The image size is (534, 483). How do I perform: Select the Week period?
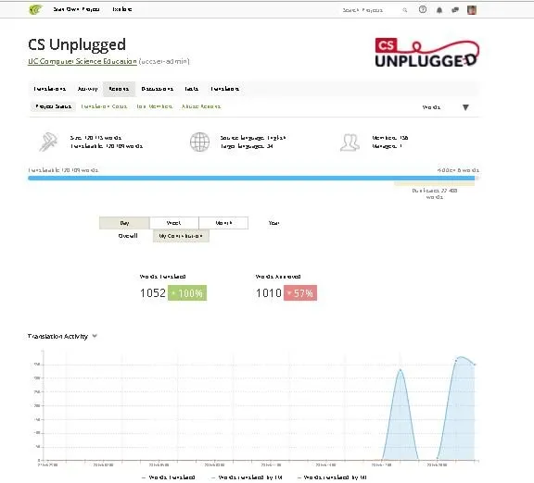[x=173, y=223]
